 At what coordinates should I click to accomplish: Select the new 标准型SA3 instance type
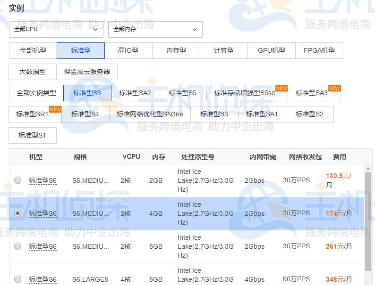tap(311, 93)
